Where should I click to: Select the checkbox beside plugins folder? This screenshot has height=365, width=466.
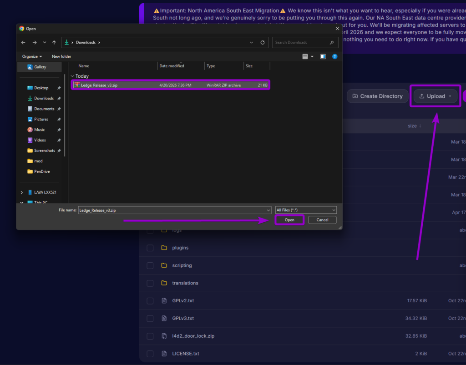click(150, 248)
